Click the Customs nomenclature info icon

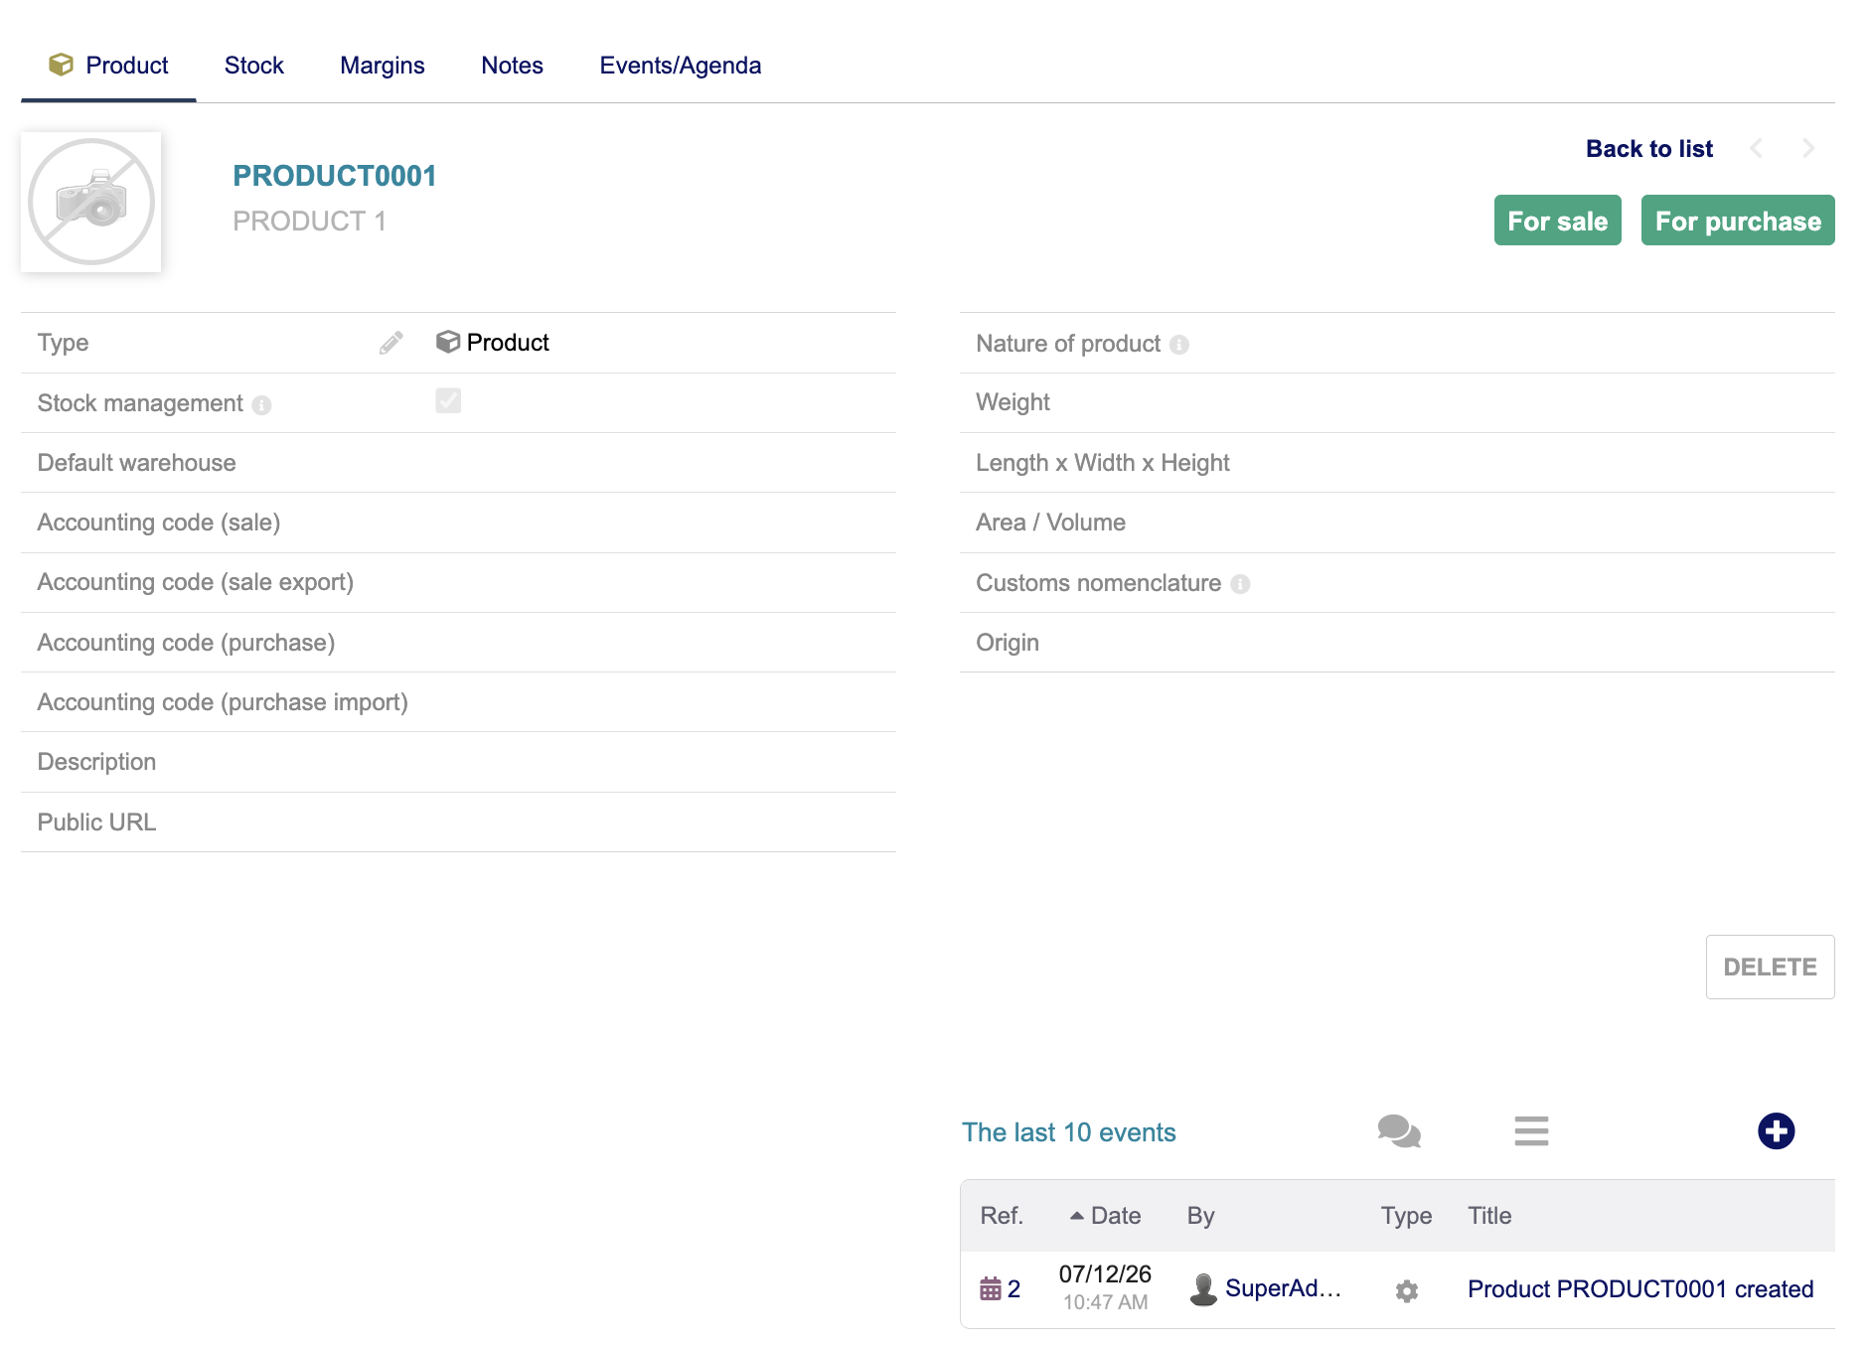(1240, 584)
